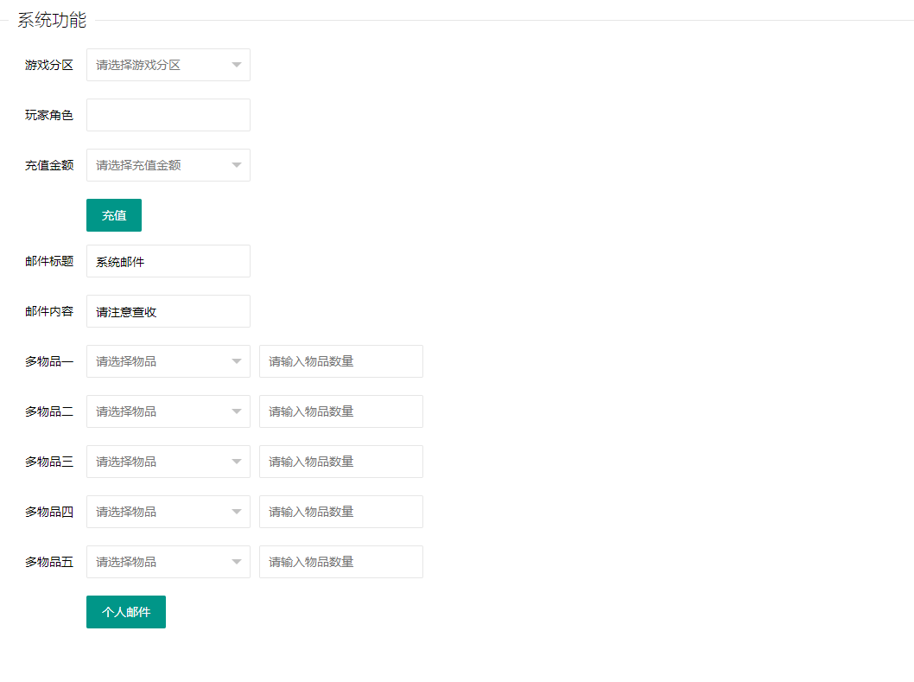Click the 玩家角色 input field
The image size is (914, 682).
[x=168, y=115]
